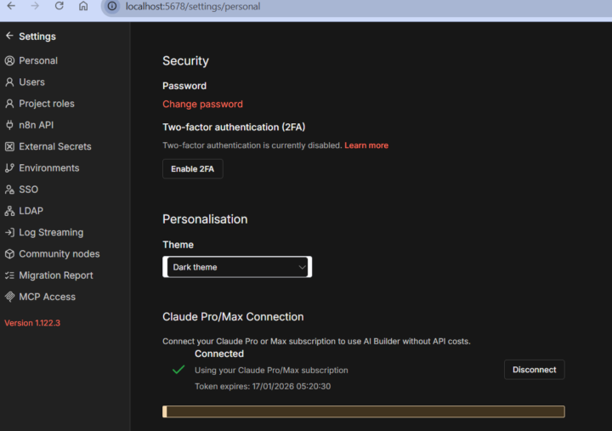The height and width of the screenshot is (431, 612).
Task: Open Migration Report page
Action: click(56, 275)
